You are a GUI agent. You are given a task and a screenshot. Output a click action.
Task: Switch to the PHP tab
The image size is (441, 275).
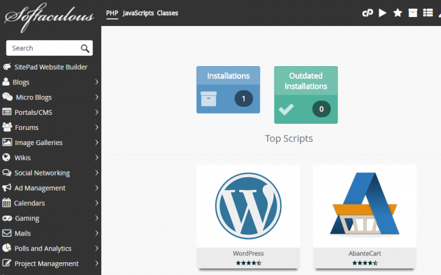point(111,13)
